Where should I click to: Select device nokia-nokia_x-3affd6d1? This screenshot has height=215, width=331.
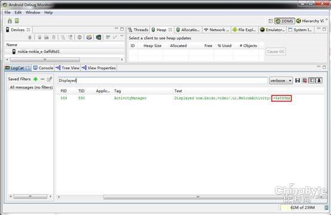click(x=38, y=52)
